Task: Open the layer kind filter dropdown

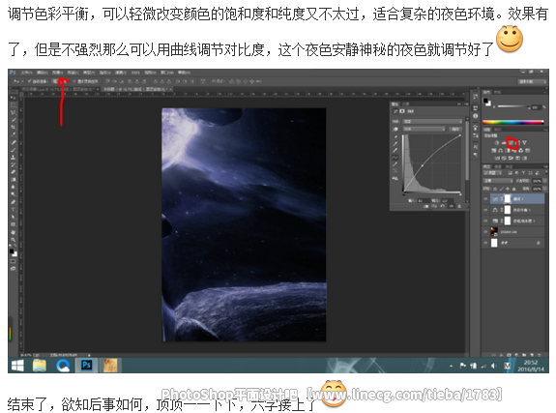Action: [492, 173]
